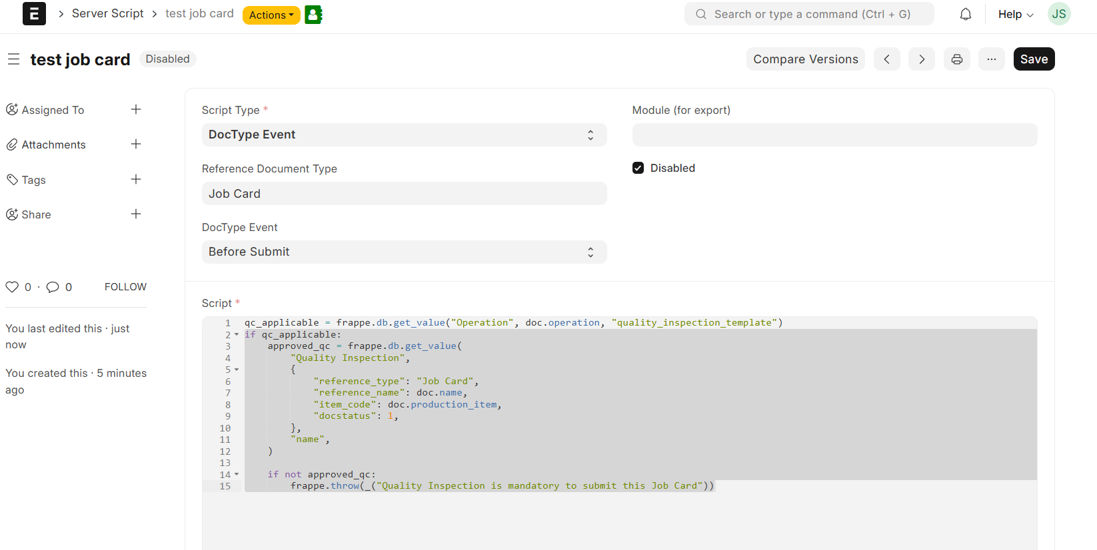Viewport: 1097px width, 550px height.
Task: Add an assignee with plus icon
Action: [136, 109]
